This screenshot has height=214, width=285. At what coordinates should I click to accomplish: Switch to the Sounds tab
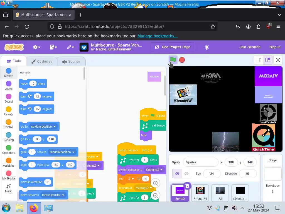tap(71, 62)
